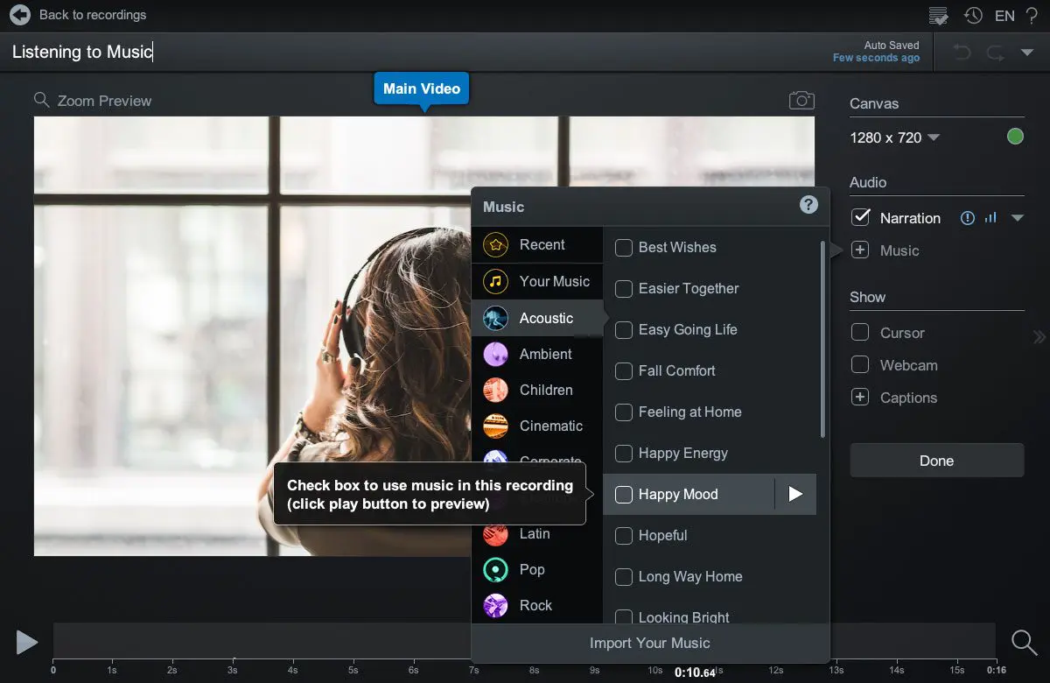Screen dimensions: 1050x683
Task: Expand the Captions section plus control
Action: click(x=858, y=397)
